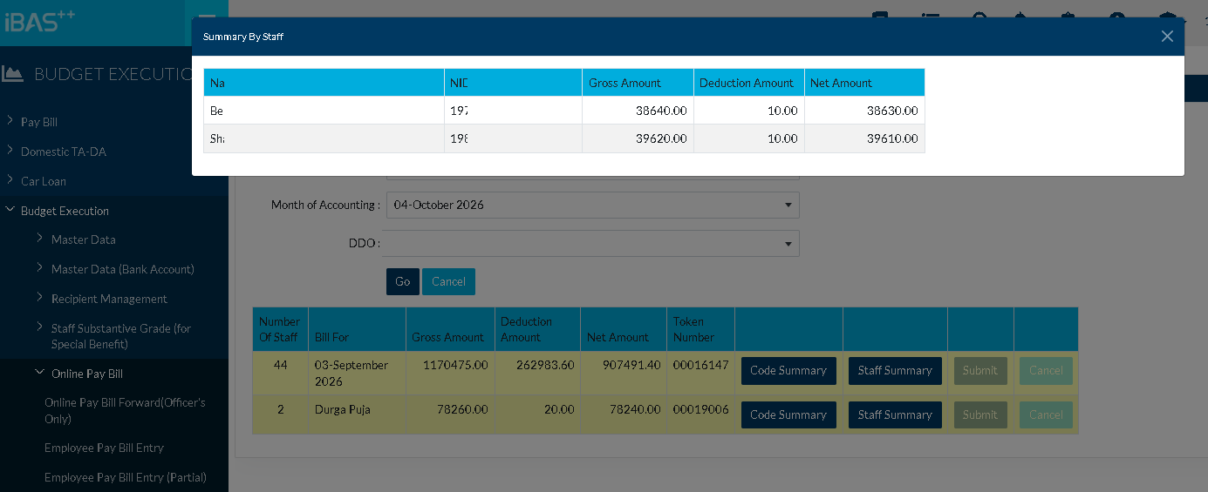
Task: Click the Token Number column header
Action: coord(701,329)
